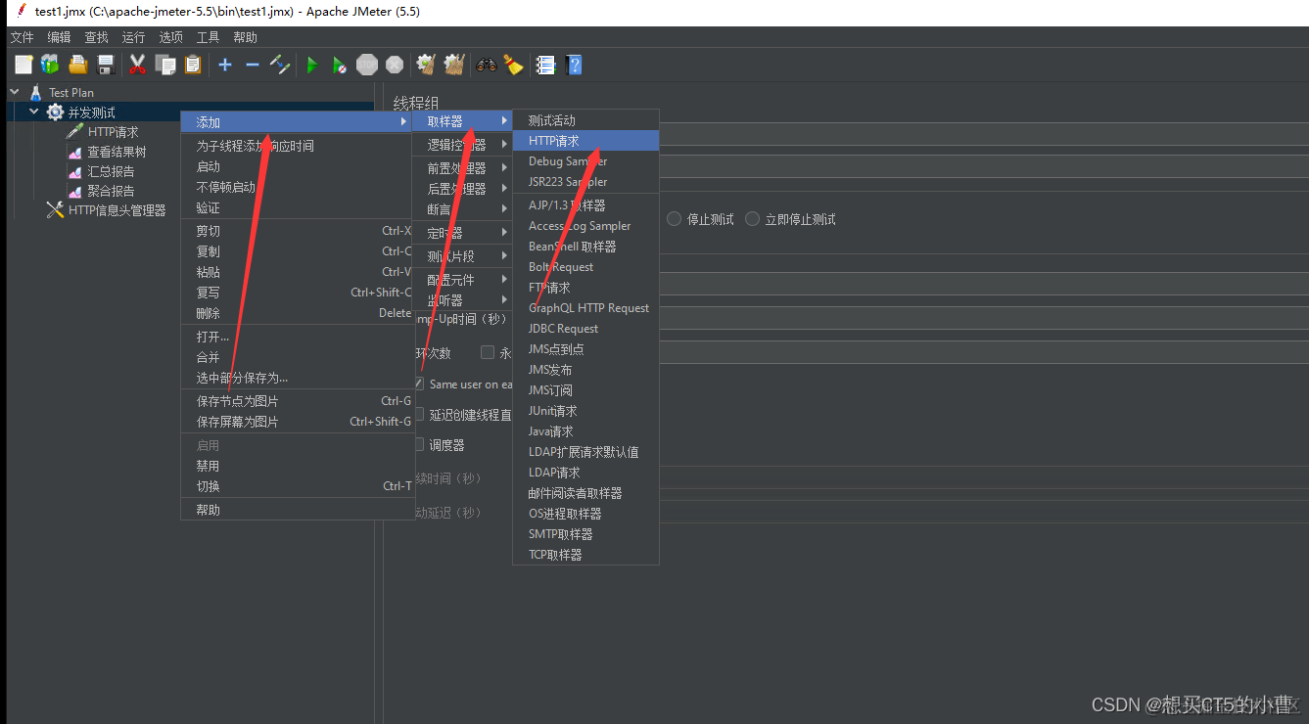Image resolution: width=1309 pixels, height=724 pixels.
Task: Click the plus Expand All icon
Action: [x=225, y=65]
